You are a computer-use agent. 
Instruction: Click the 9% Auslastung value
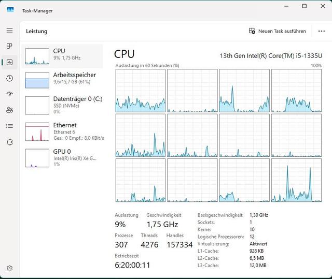point(120,224)
